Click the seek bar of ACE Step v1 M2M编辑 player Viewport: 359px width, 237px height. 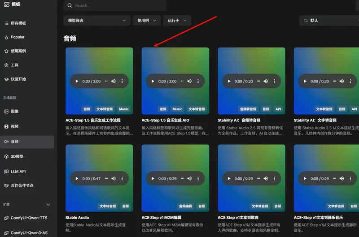182,178
